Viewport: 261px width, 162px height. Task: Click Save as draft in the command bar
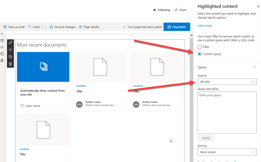click(14, 27)
